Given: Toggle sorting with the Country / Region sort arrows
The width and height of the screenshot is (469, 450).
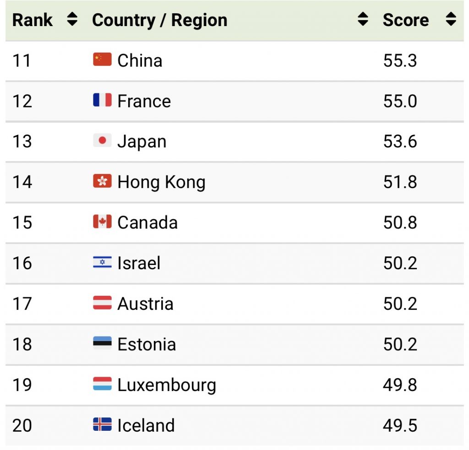Looking at the screenshot, I should (362, 20).
